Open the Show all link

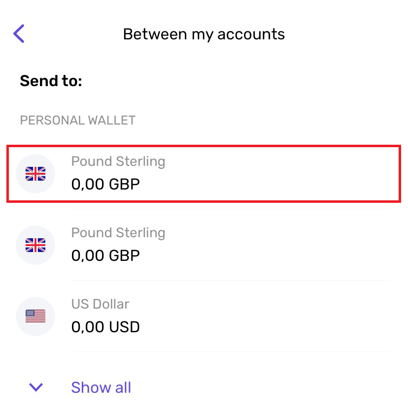[101, 387]
